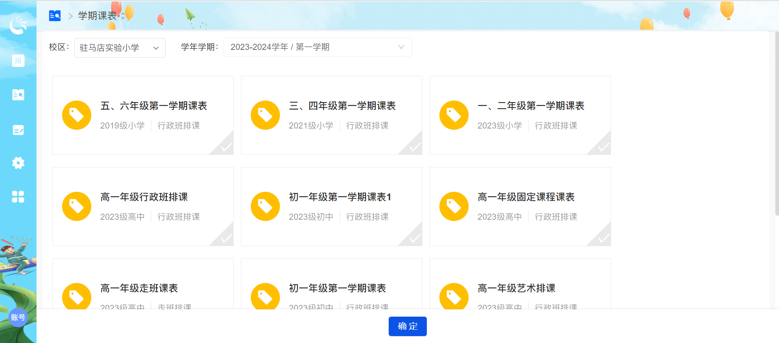Open settings gear in the sidebar

(18, 163)
